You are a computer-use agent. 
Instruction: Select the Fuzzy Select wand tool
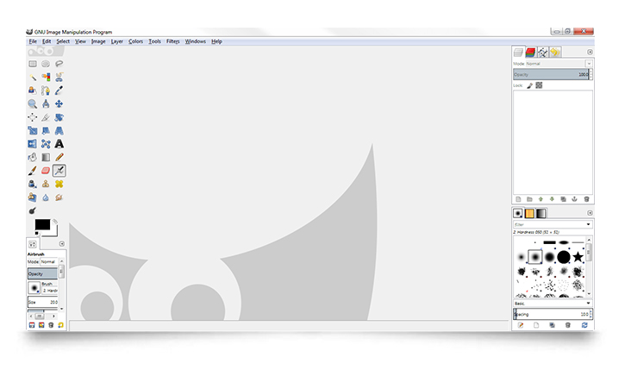(x=33, y=77)
